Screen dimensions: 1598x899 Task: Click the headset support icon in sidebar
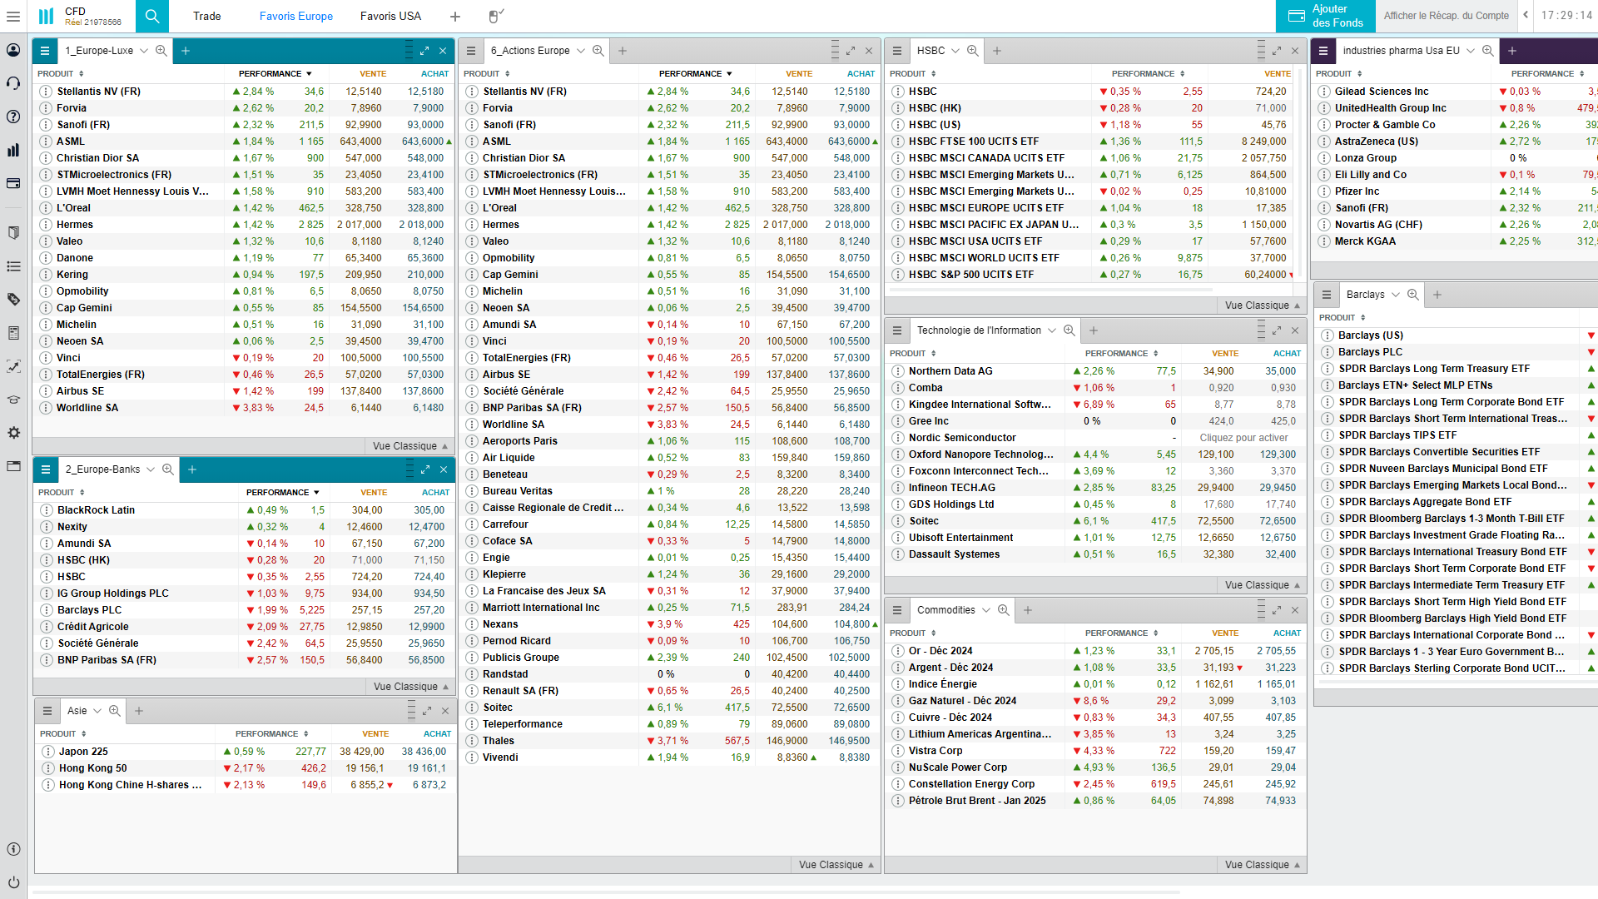point(13,83)
